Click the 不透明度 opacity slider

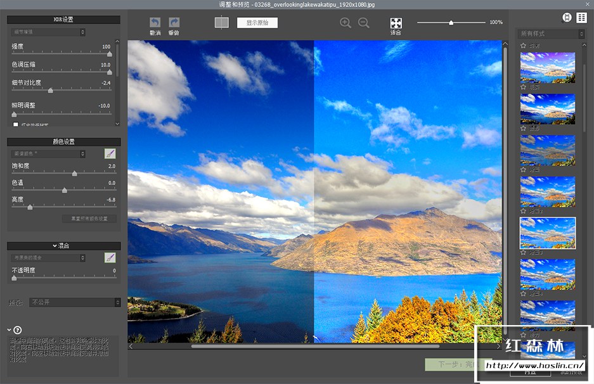click(63, 278)
